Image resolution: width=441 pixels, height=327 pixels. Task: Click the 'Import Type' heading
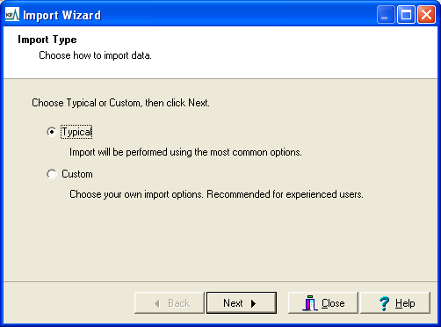coord(47,40)
